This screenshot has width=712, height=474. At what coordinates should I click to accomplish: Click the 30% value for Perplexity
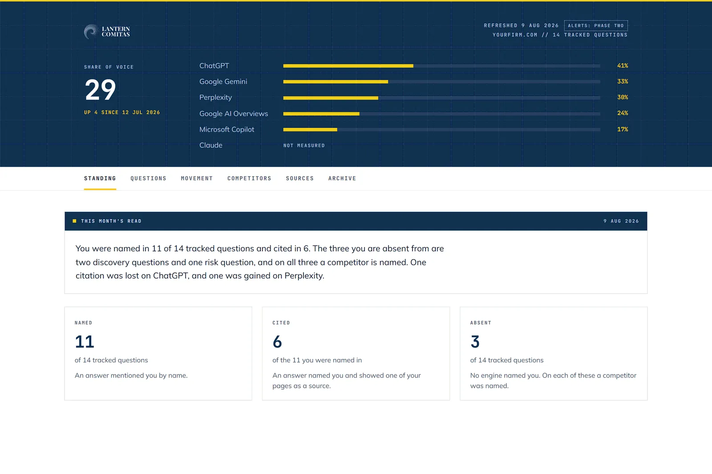(623, 97)
